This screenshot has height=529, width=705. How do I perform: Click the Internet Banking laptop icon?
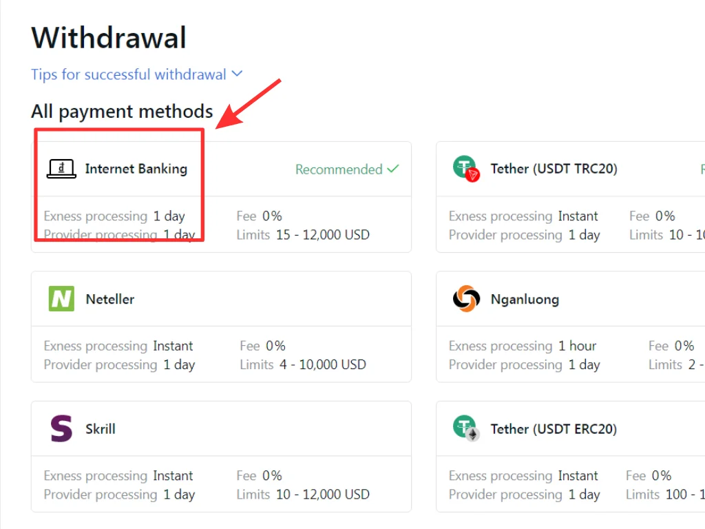61,169
